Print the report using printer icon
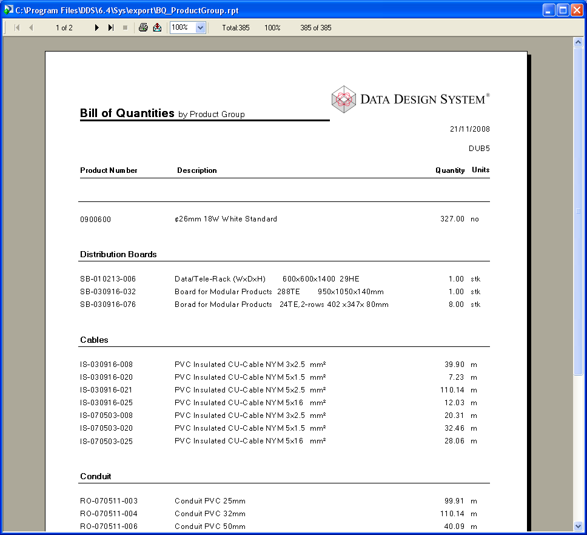The width and height of the screenshot is (587, 535). [x=143, y=27]
